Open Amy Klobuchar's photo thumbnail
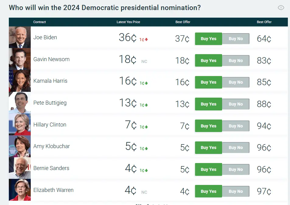The height and width of the screenshot is (205, 290). pos(20,146)
